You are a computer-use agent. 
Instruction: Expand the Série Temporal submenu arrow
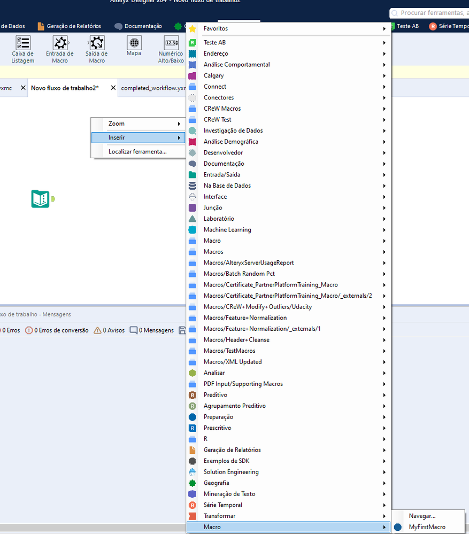pyautogui.click(x=384, y=505)
